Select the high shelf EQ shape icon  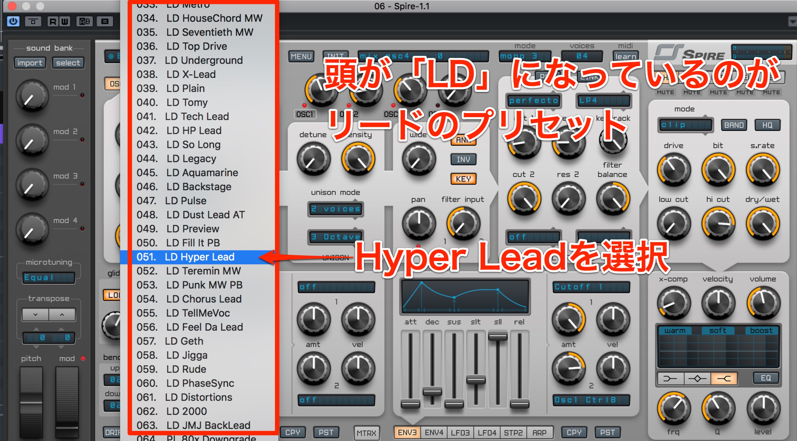(x=724, y=378)
